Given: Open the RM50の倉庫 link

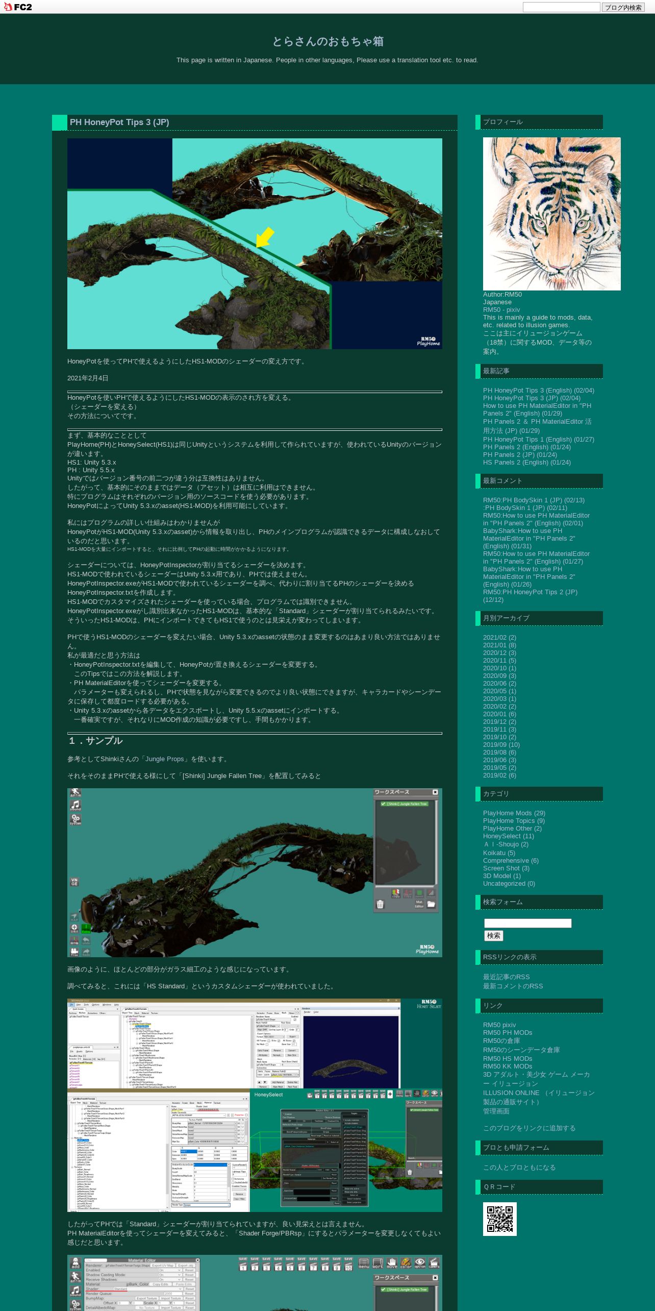Looking at the screenshot, I should point(501,1040).
